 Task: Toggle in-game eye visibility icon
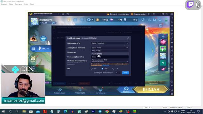[x=143, y=20]
